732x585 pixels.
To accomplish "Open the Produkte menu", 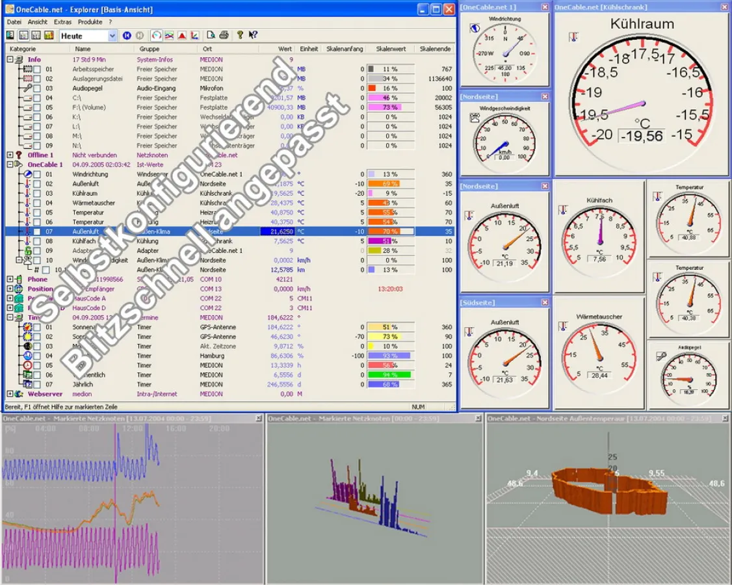I will click(x=90, y=22).
